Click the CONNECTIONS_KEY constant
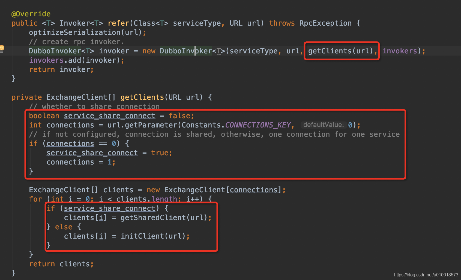The image size is (461, 280). click(x=258, y=125)
